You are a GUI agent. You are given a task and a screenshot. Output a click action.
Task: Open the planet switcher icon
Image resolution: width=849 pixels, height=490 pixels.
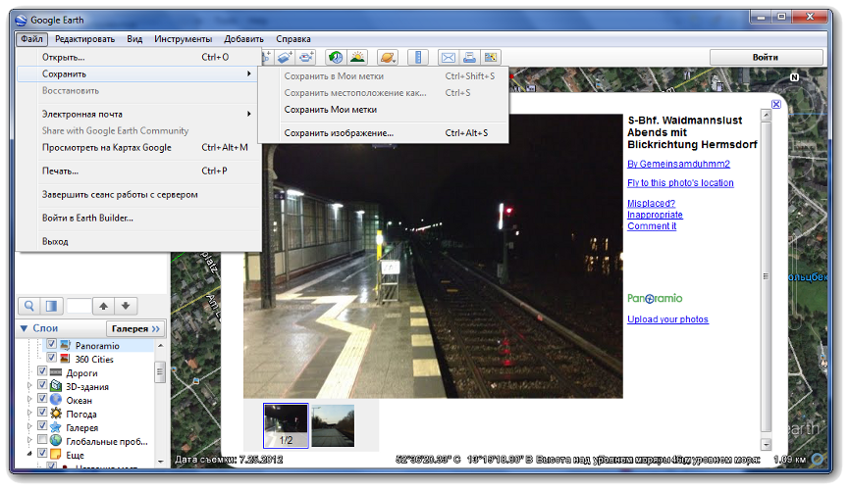coord(387,58)
